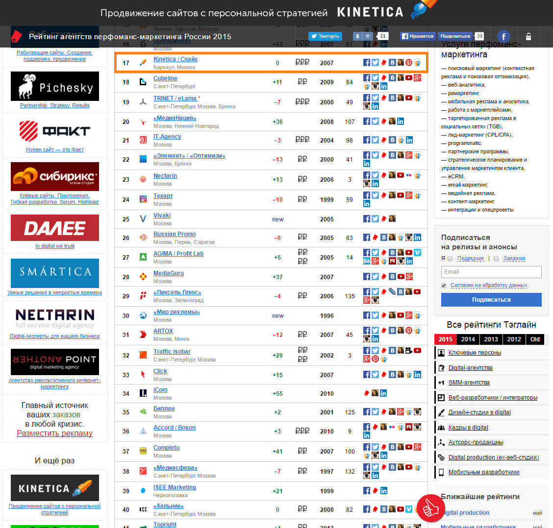Open the Vimeo icon in «Кельник» row
This screenshot has height=528, width=553.
409,509
